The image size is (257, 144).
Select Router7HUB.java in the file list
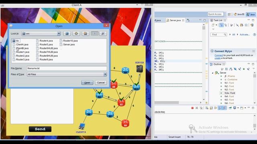point(47,52)
